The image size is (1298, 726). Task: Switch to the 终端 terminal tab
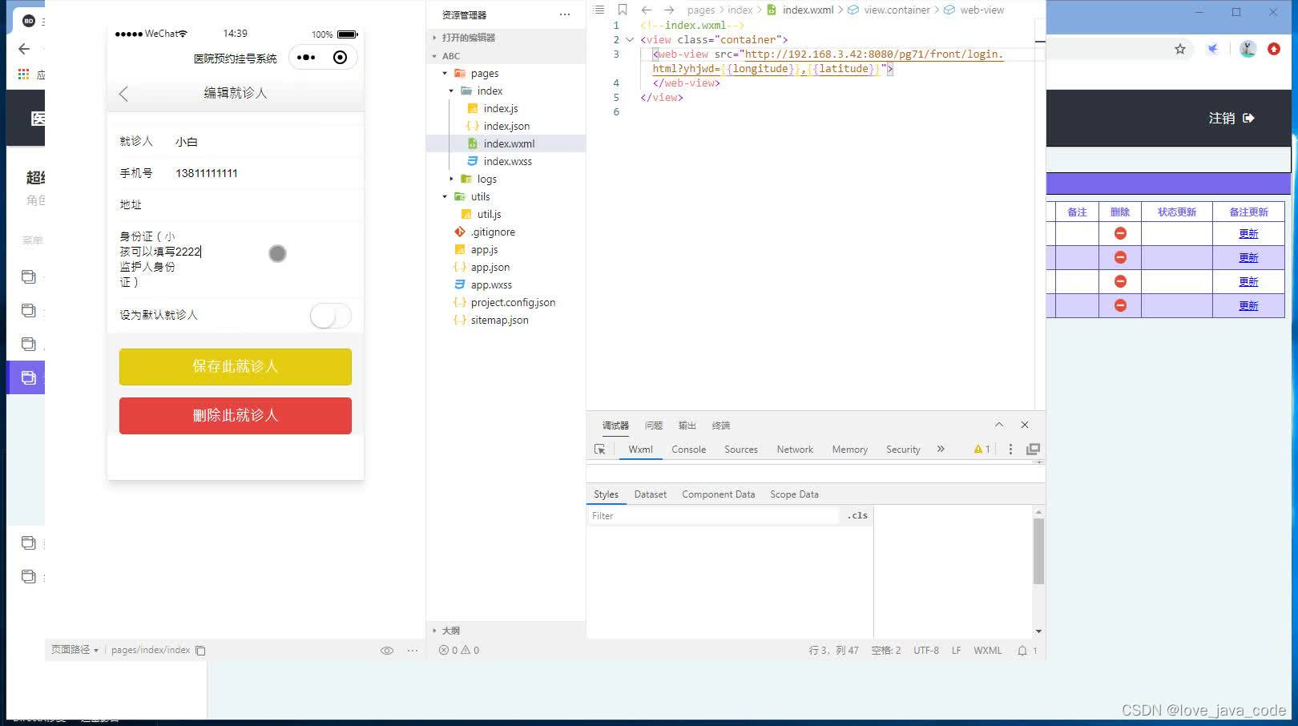pos(721,426)
